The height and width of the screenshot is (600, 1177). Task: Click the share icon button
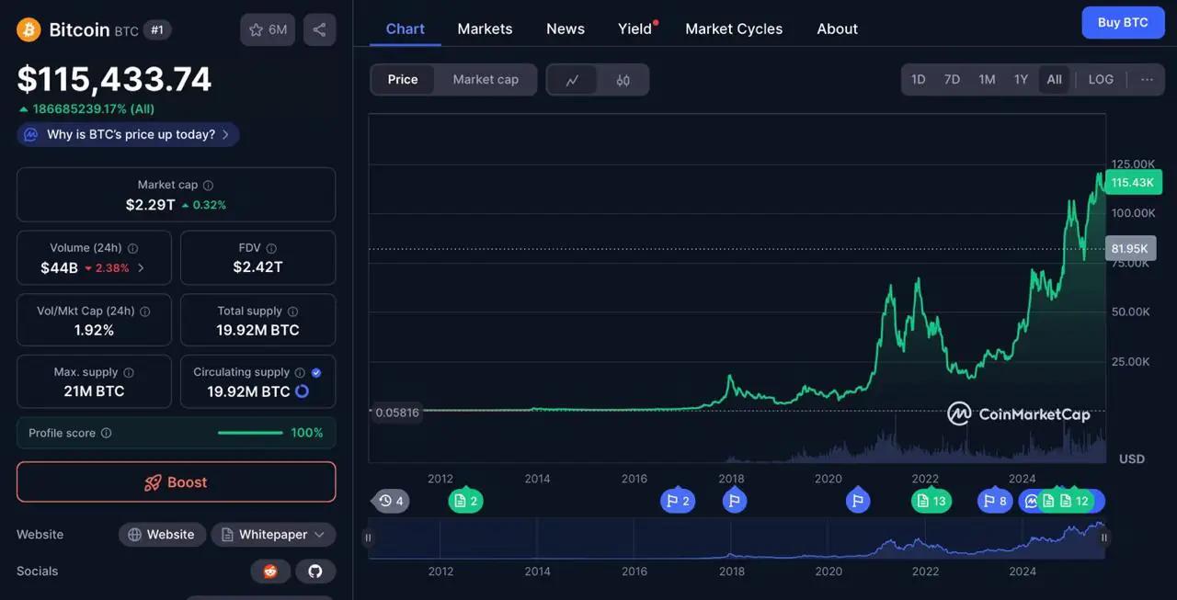(319, 29)
